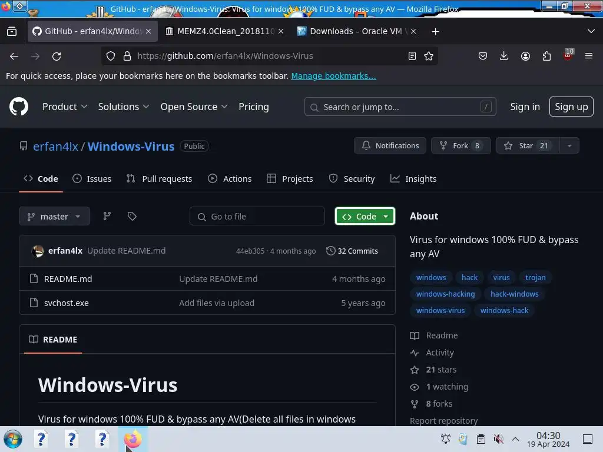603x452 pixels.
Task: Click the Firefox icon in the taskbar
Action: (x=132, y=439)
